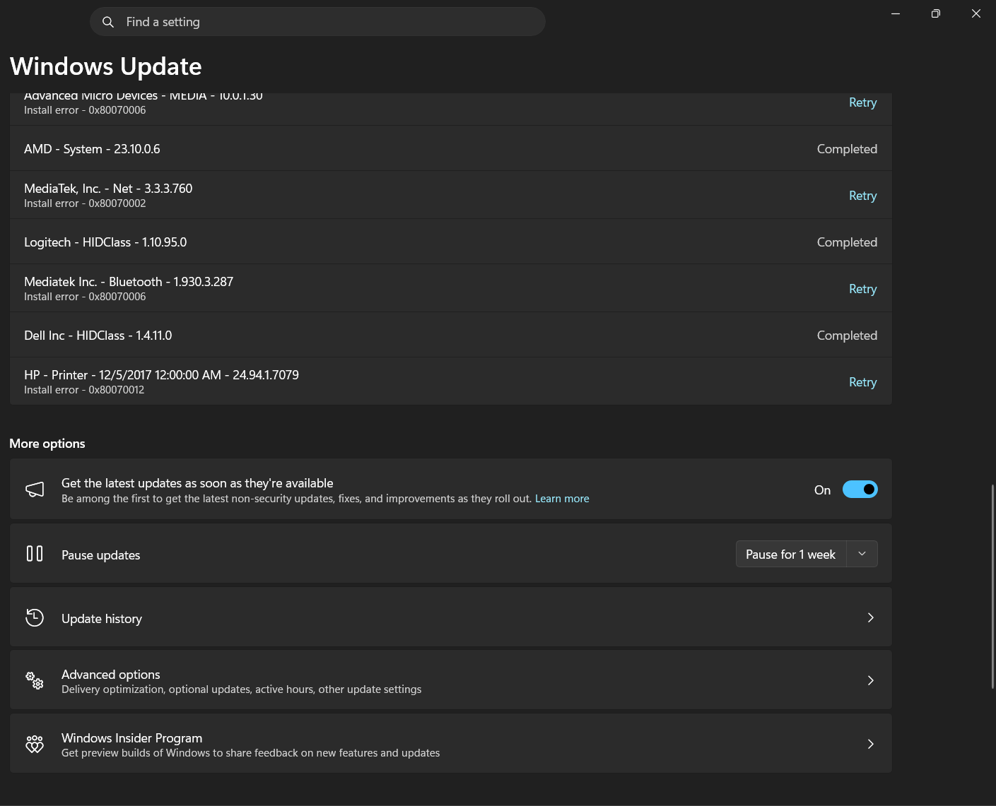Click the More options heading
This screenshot has height=806, width=996.
click(47, 444)
